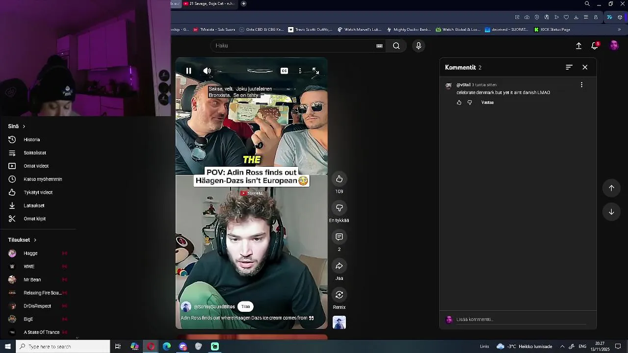628x353 pixels.
Task: Start voice search with microphone
Action: pos(419,46)
